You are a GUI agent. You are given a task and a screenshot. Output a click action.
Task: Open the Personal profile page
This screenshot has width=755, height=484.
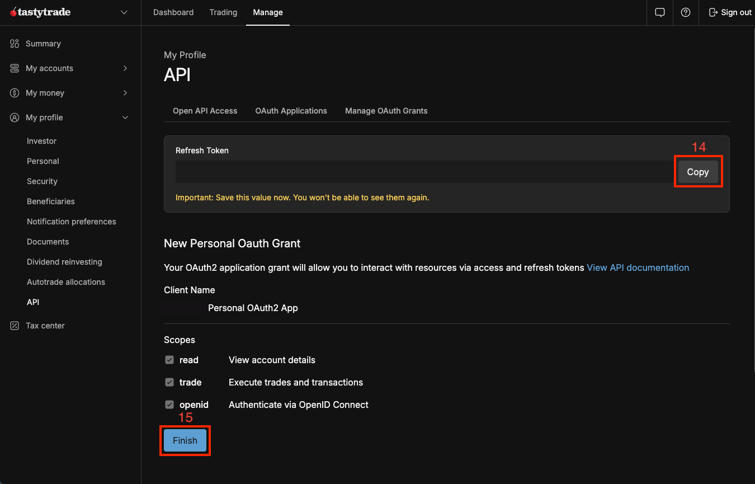(x=43, y=161)
